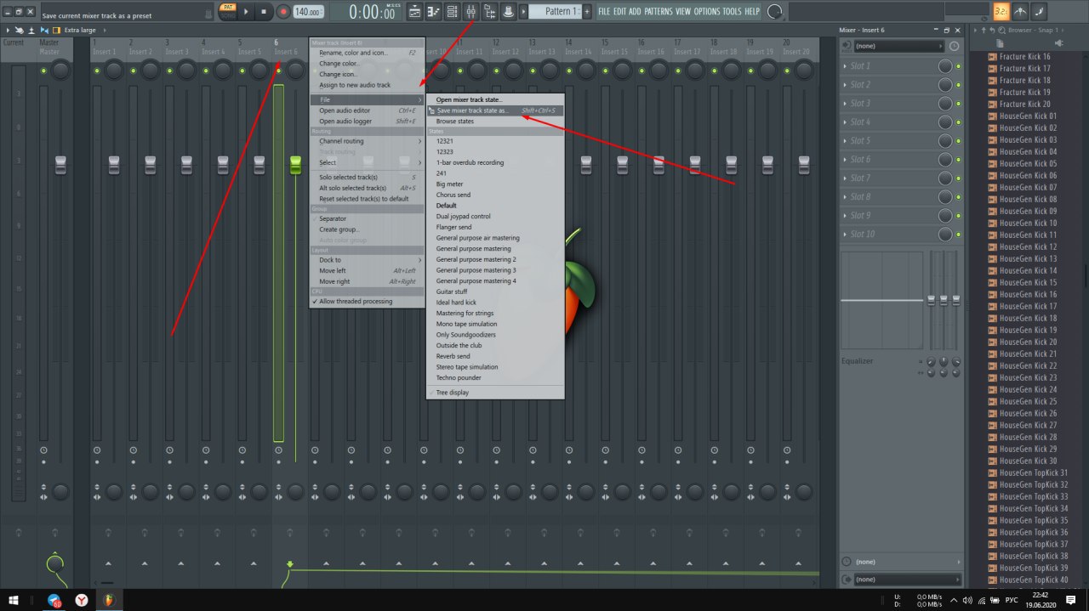Click the Insert 6 selected green fader
The width and height of the screenshot is (1089, 611).
pos(296,165)
